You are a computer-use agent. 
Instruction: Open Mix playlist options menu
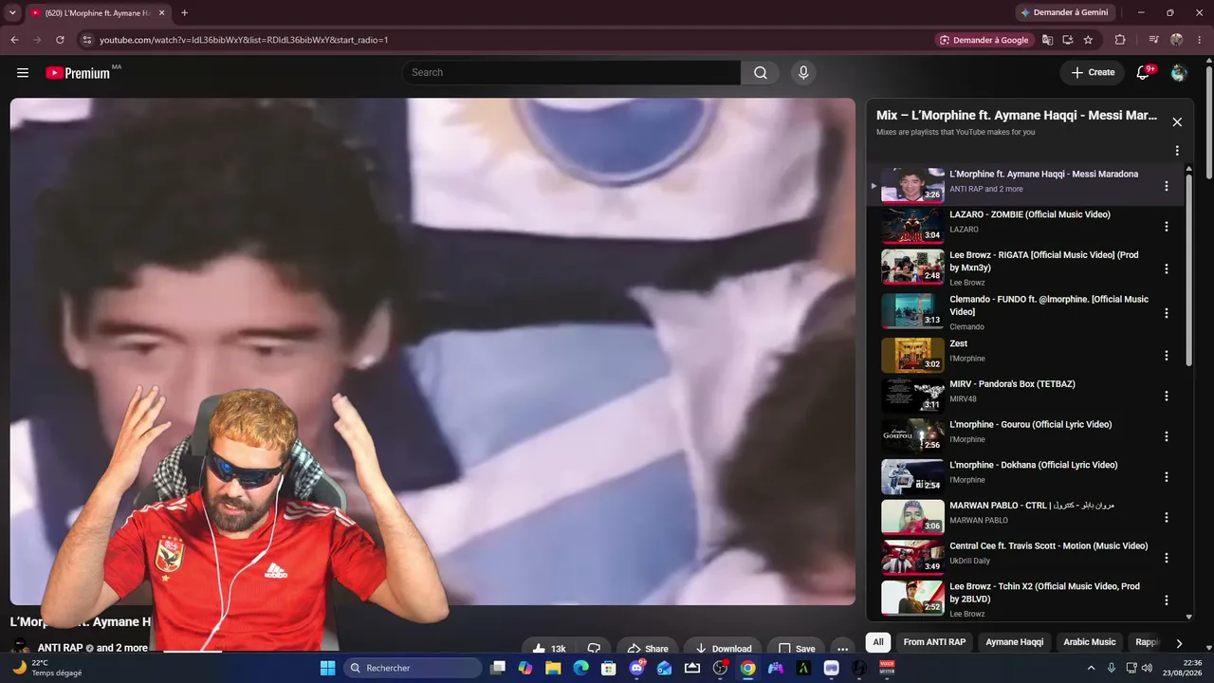click(x=1177, y=151)
